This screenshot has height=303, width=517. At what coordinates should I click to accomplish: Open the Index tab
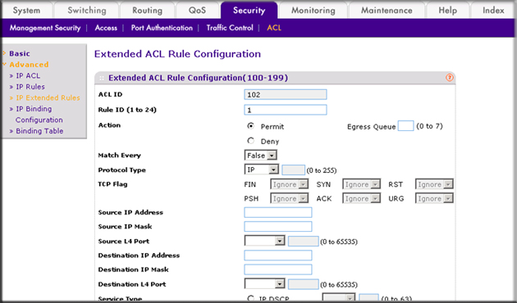click(493, 10)
